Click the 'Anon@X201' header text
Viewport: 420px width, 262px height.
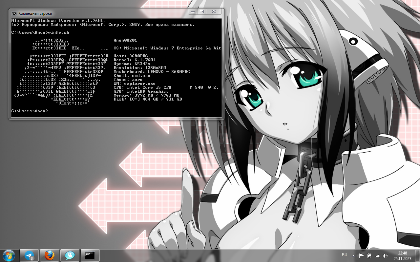click(x=125, y=40)
